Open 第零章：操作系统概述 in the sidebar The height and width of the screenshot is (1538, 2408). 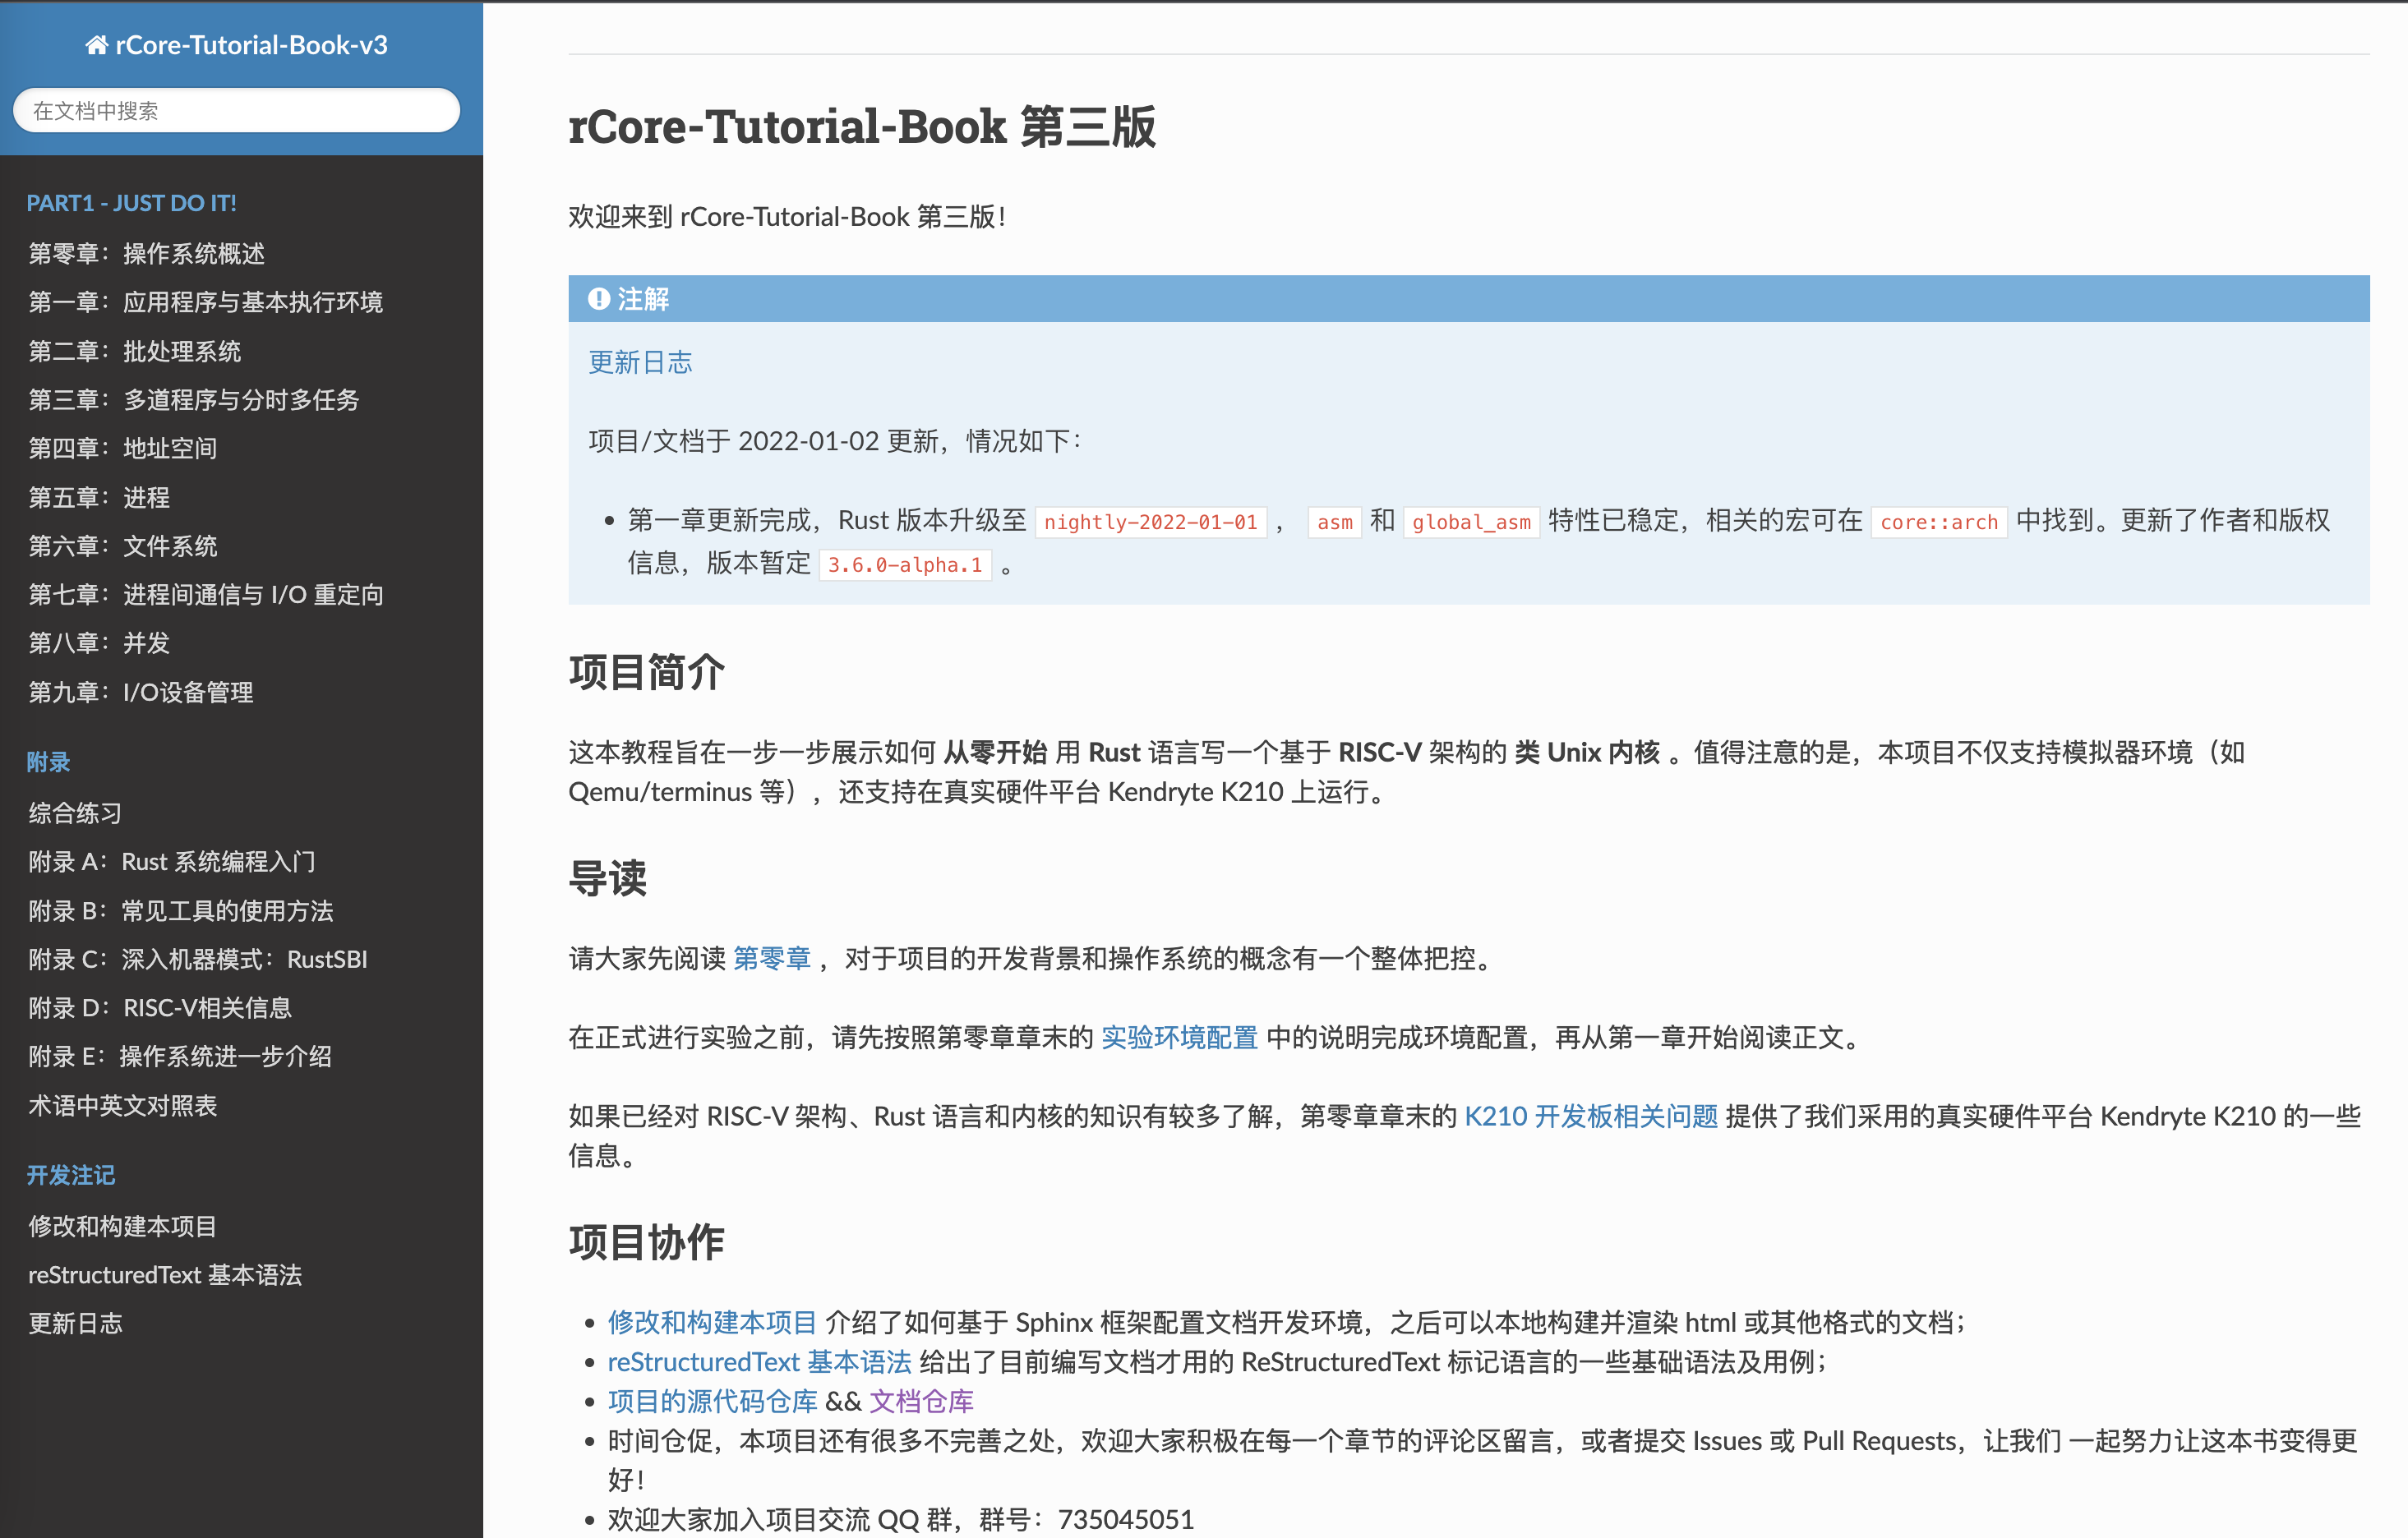click(x=146, y=253)
